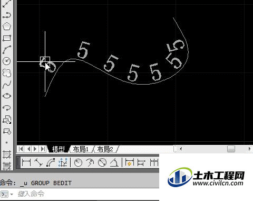Click the "_u GROUP BEDIT" command history text

pyautogui.click(x=46, y=183)
